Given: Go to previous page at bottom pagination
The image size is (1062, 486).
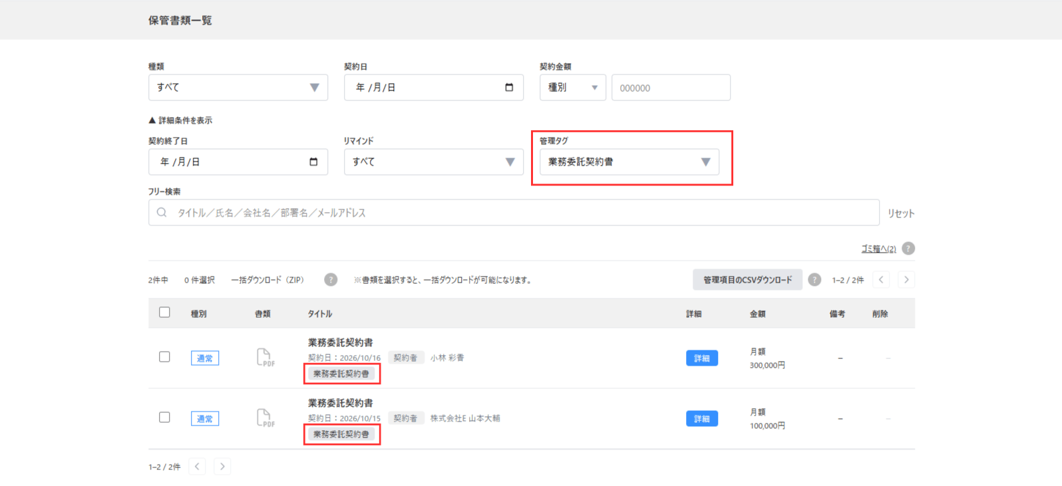Looking at the screenshot, I should tap(197, 467).
